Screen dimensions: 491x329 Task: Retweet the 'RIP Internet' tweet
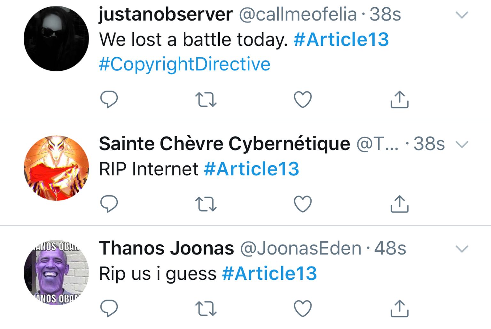(x=206, y=204)
